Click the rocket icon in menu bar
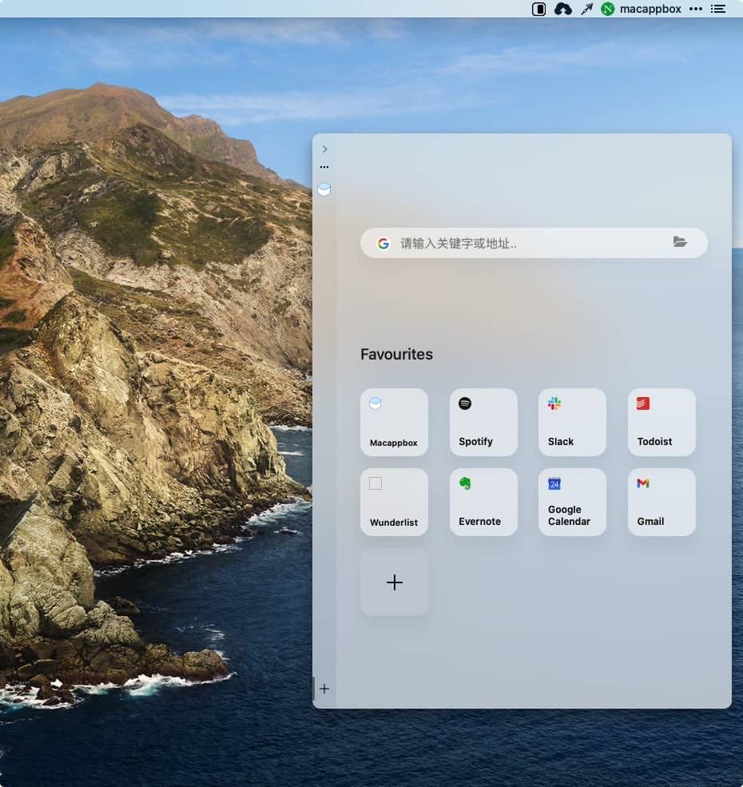 click(587, 9)
